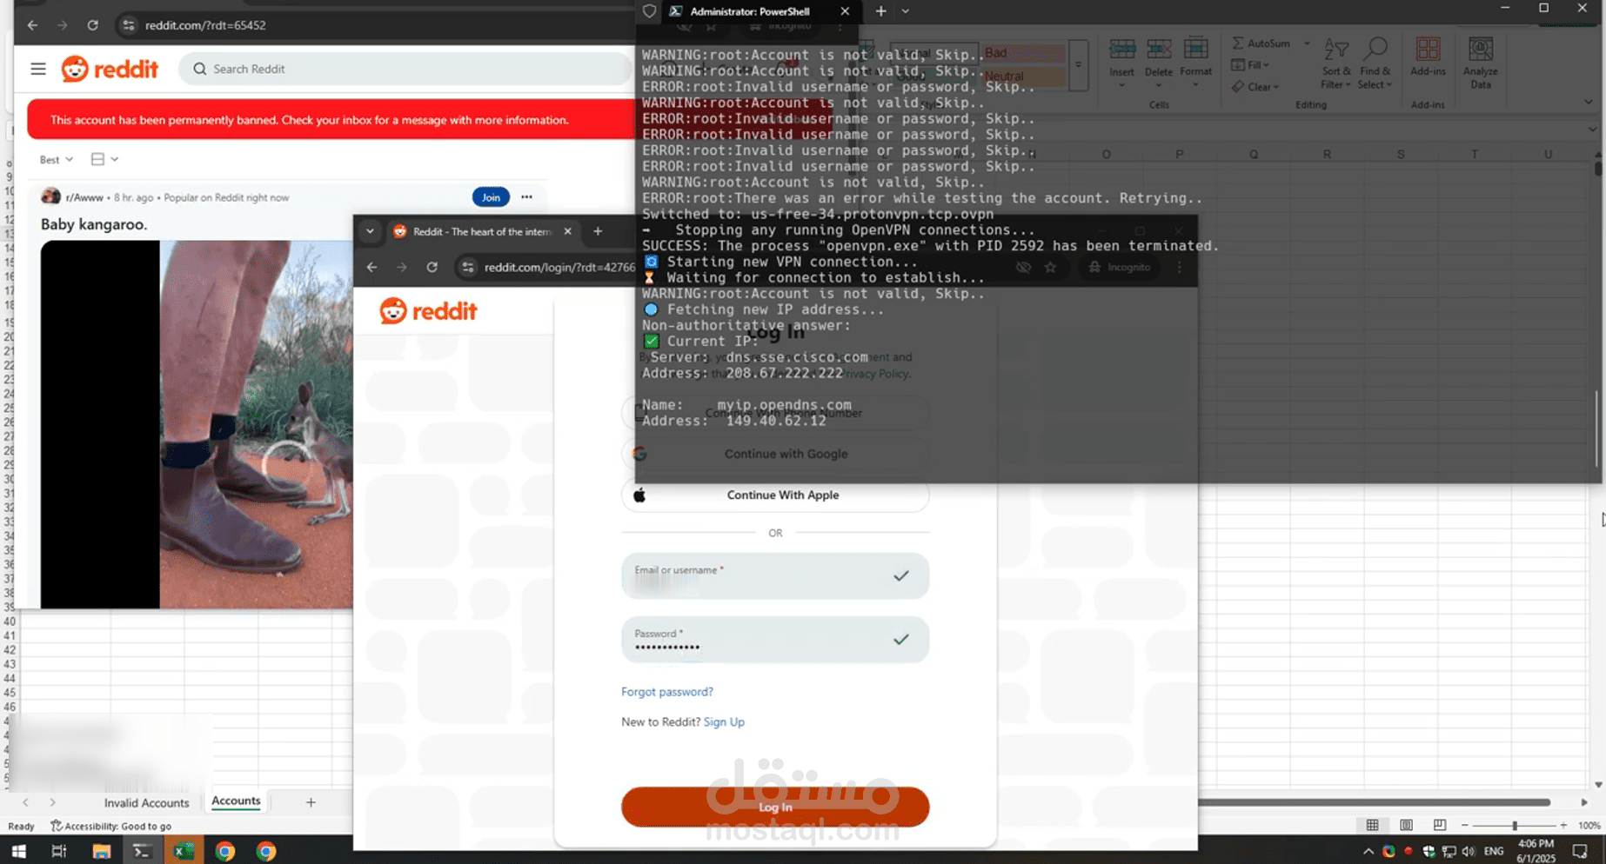The width and height of the screenshot is (1606, 864).
Task: Switch Excel to Normal view
Action: (x=1372, y=825)
